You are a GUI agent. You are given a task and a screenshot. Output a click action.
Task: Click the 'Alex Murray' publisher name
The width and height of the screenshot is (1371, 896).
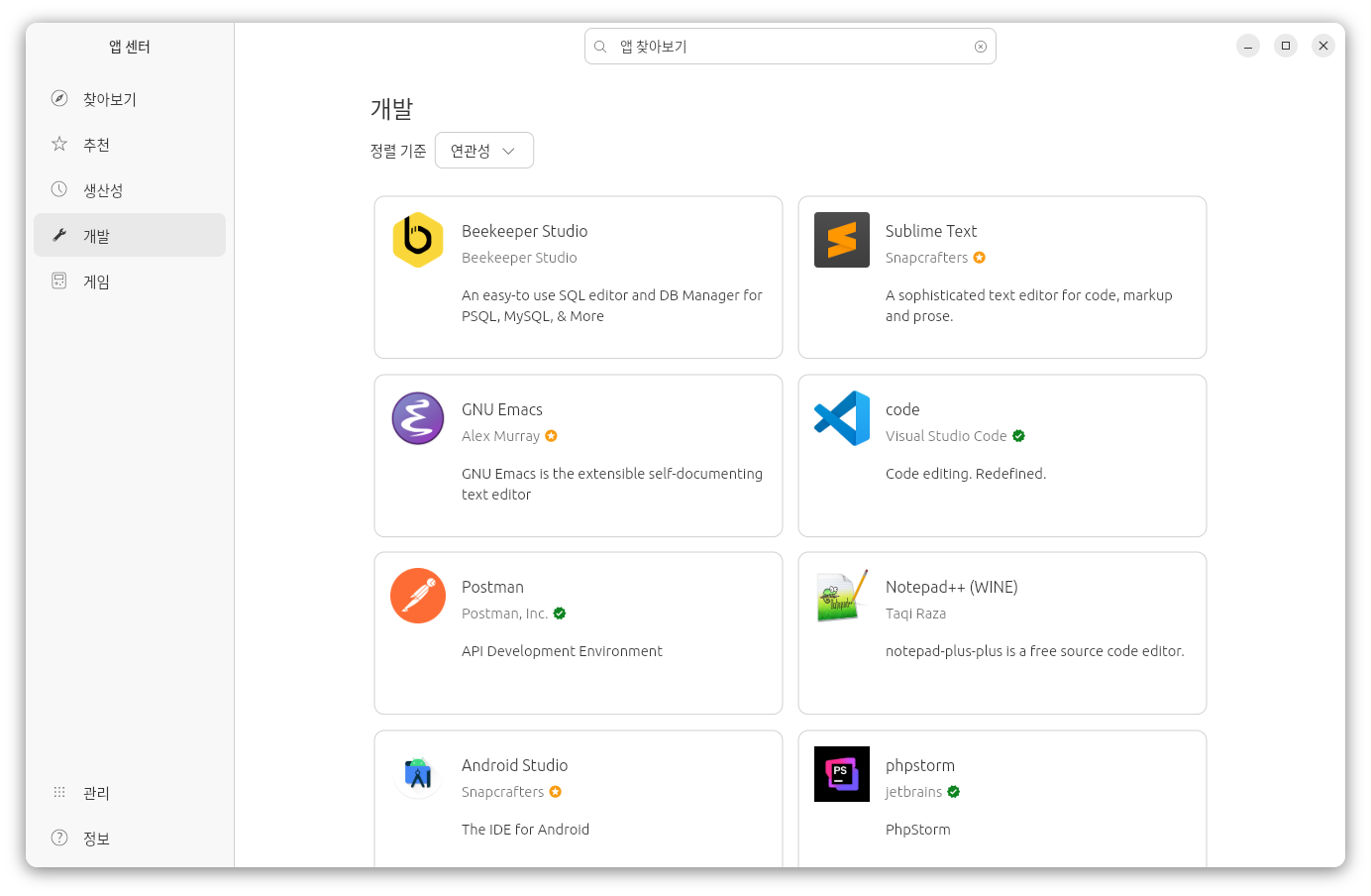coord(501,436)
